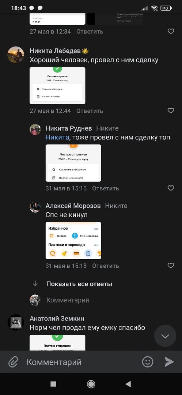Viewport: 182px width, 395px height.
Task: Like the 27 мая 12:34 comment heart
Action: pyautogui.click(x=171, y=31)
